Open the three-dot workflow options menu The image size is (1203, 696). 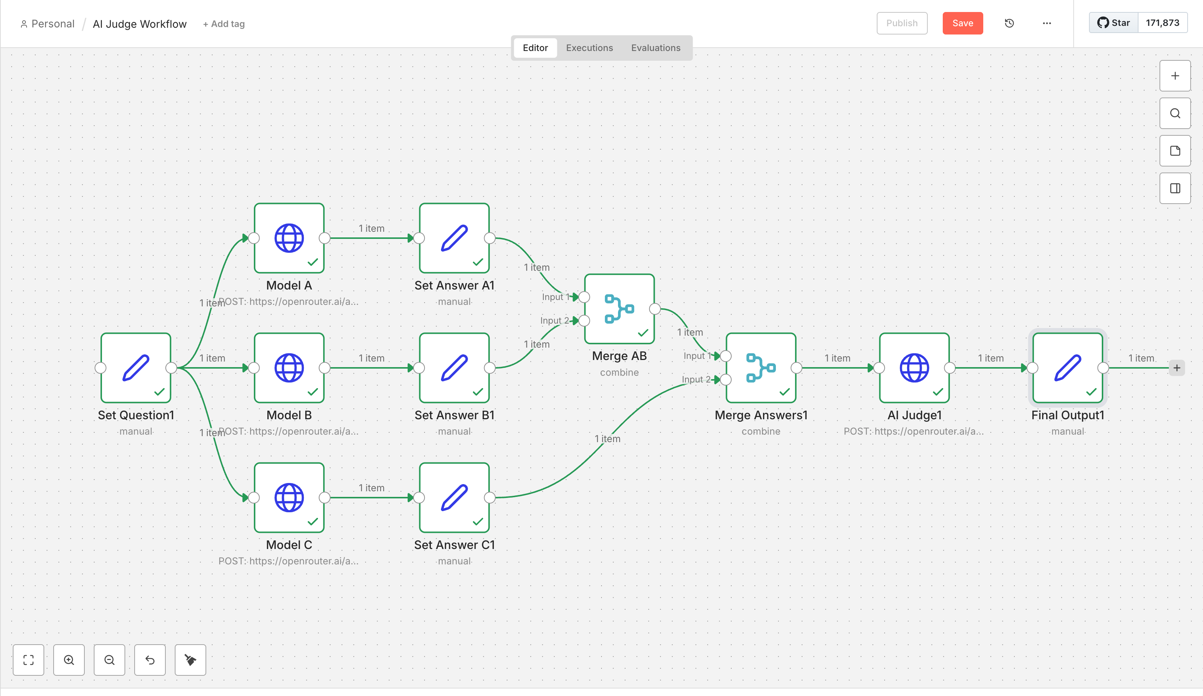[1046, 23]
